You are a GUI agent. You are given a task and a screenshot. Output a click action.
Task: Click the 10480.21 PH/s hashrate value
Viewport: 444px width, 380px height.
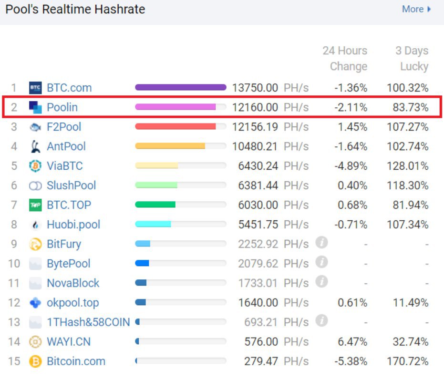tap(270, 146)
